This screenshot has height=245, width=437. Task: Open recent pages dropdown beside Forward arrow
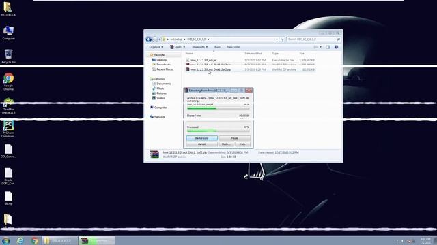[159, 39]
